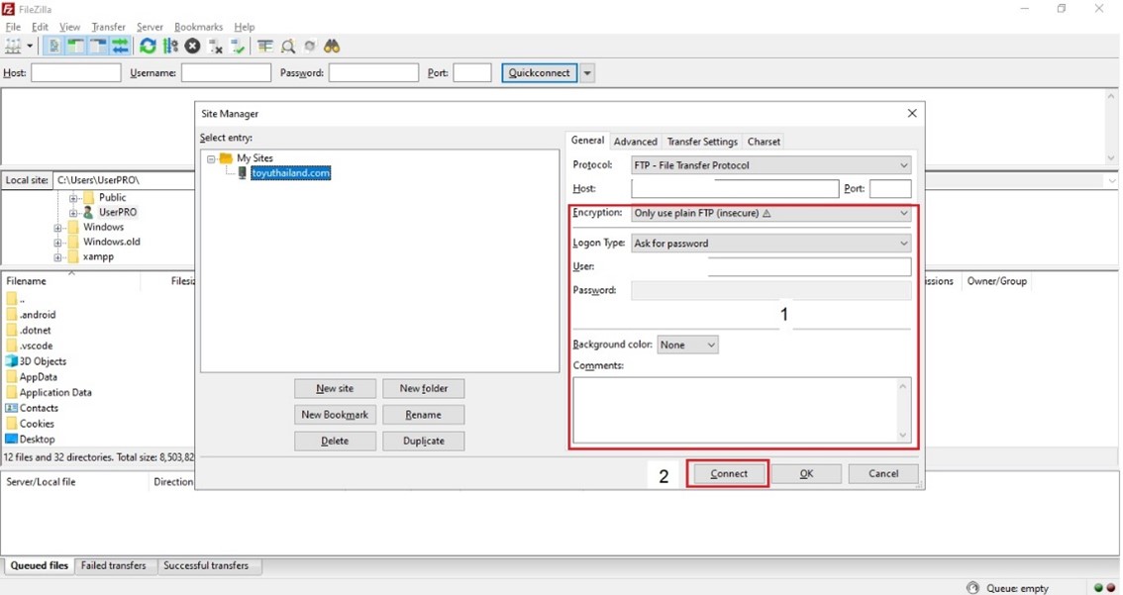This screenshot has width=1123, height=595.
Task: Click the Desktop icon in file list
Action: [12, 439]
